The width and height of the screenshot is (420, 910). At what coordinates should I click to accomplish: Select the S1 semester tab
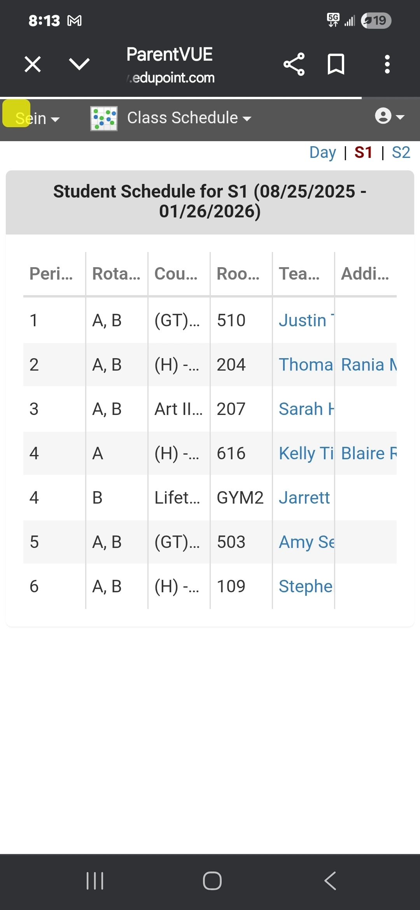(363, 152)
